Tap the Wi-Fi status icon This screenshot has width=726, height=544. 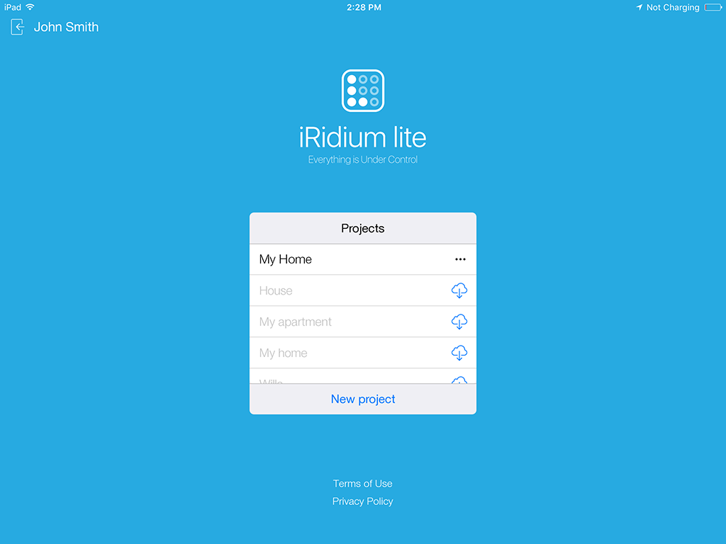tap(30, 7)
